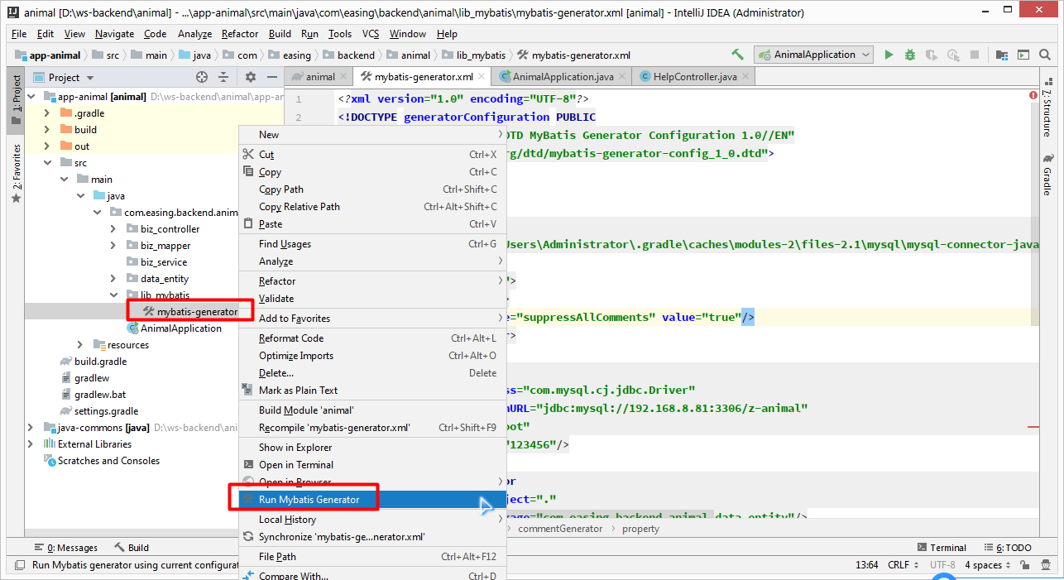
Task: Toggle the 0: Messages tool window
Action: click(65, 548)
